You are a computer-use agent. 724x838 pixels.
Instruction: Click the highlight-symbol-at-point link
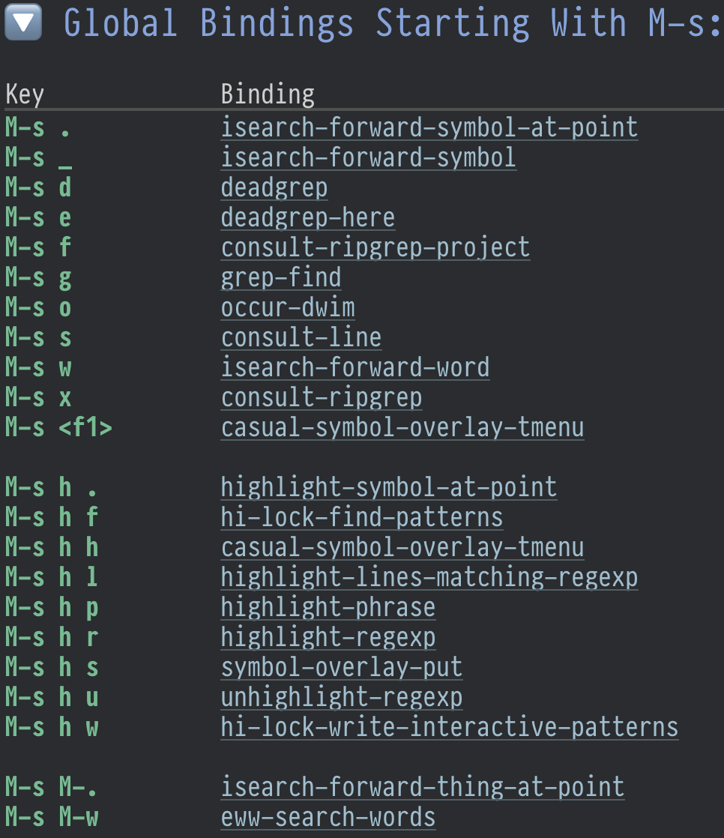(x=388, y=487)
